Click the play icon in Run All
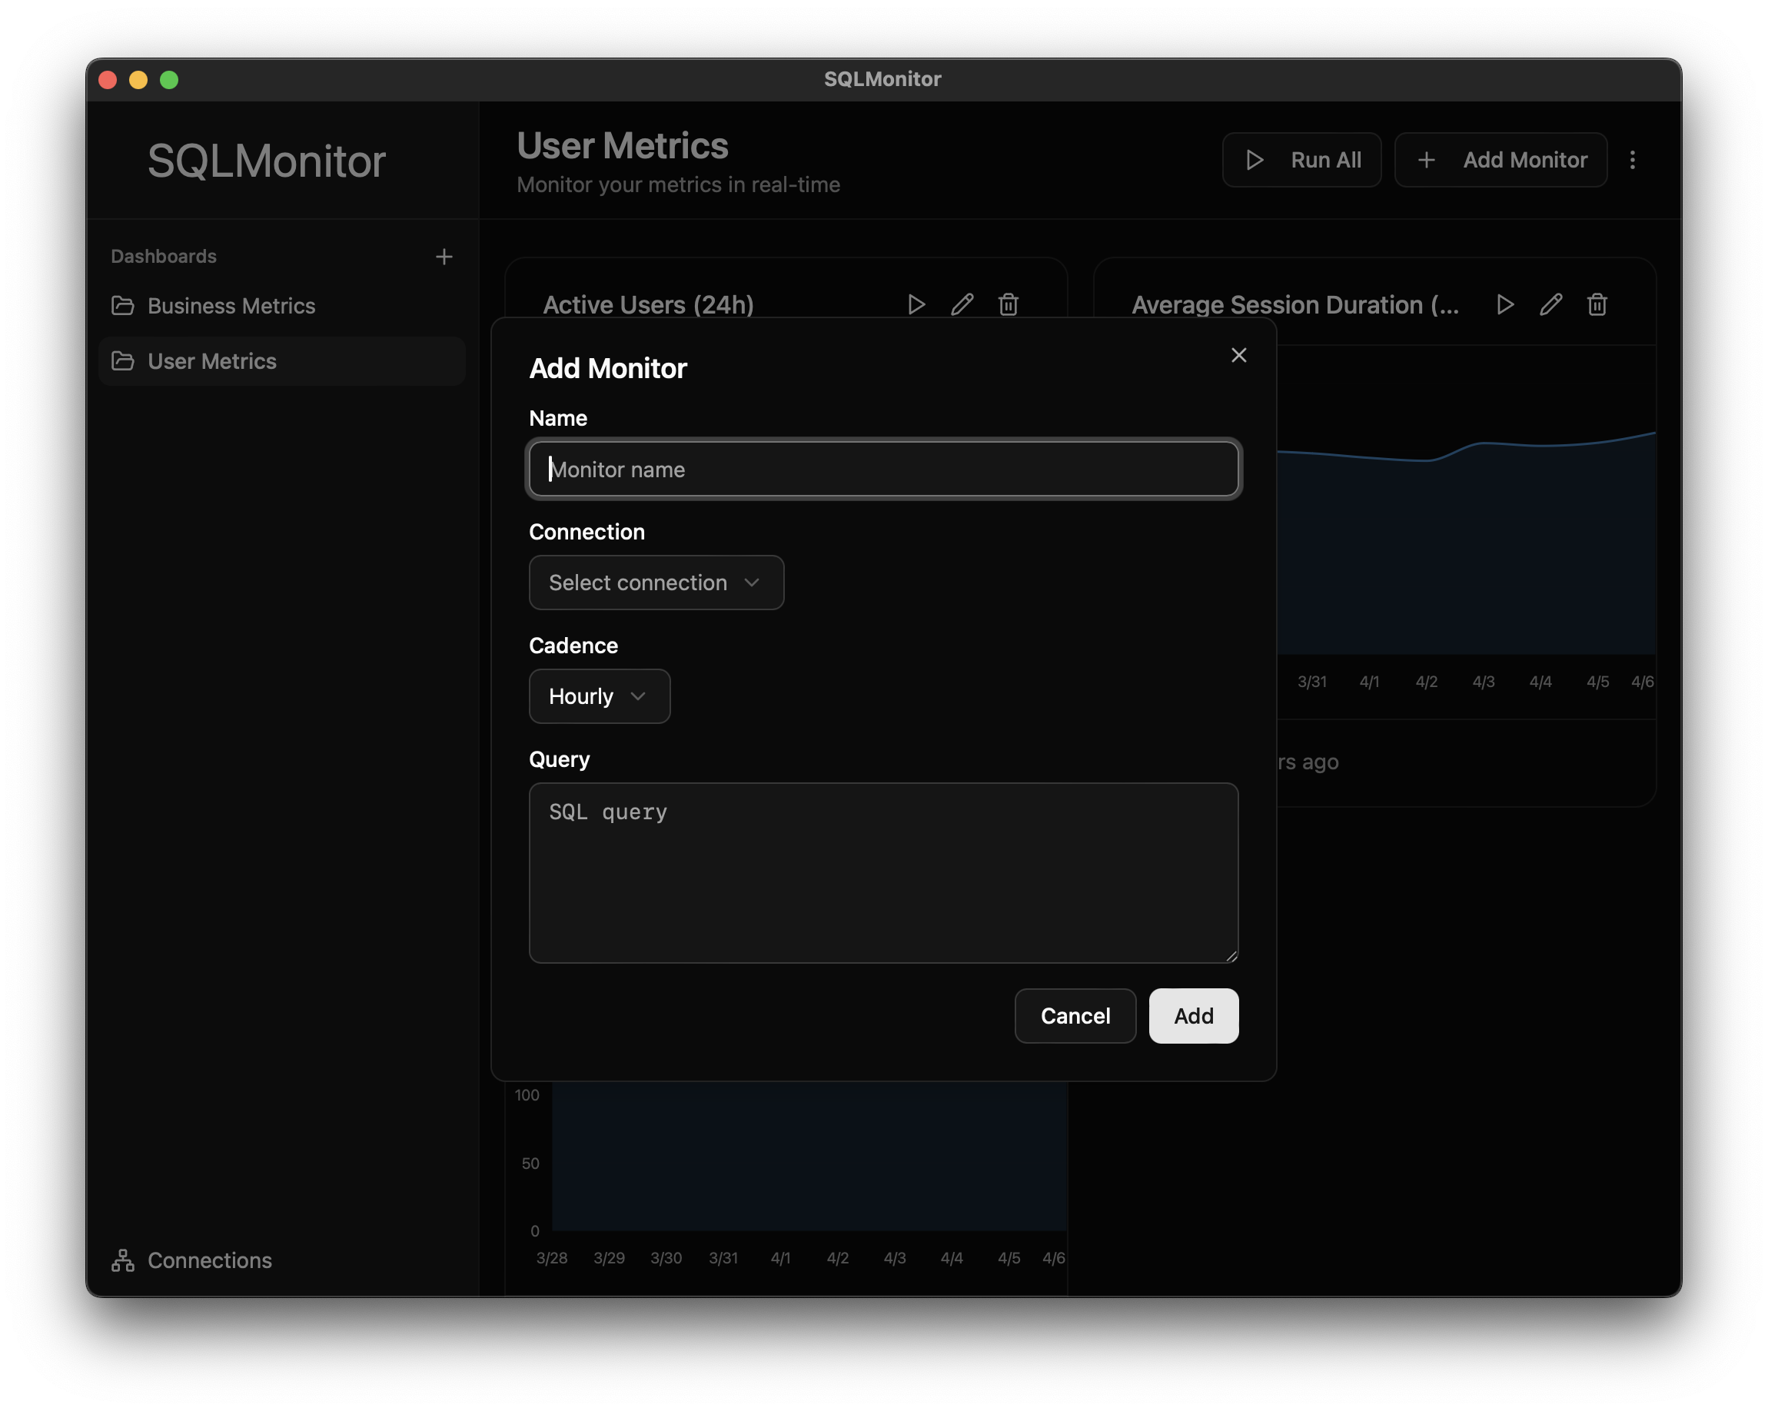This screenshot has height=1411, width=1768. 1254,160
